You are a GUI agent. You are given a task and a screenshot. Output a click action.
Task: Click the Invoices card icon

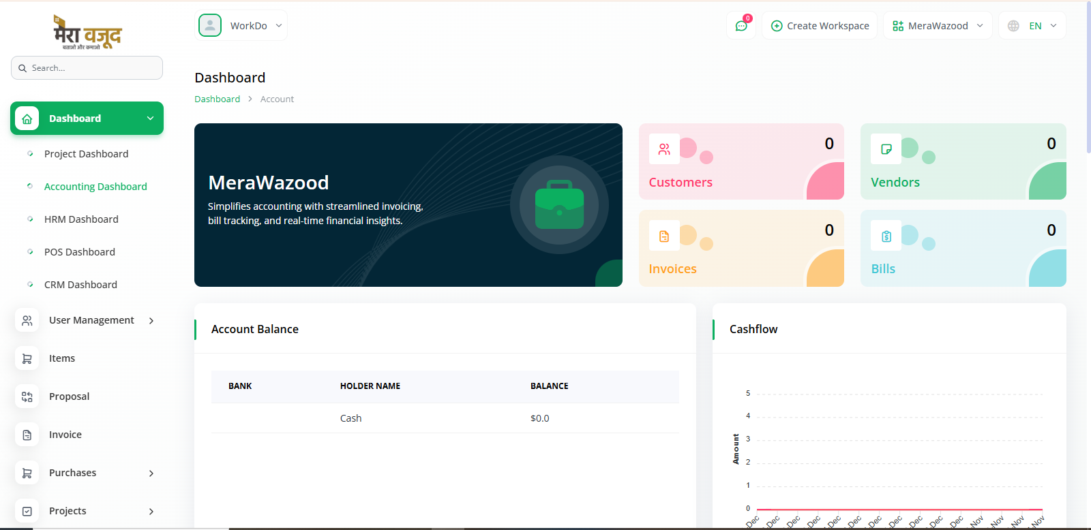pos(664,236)
